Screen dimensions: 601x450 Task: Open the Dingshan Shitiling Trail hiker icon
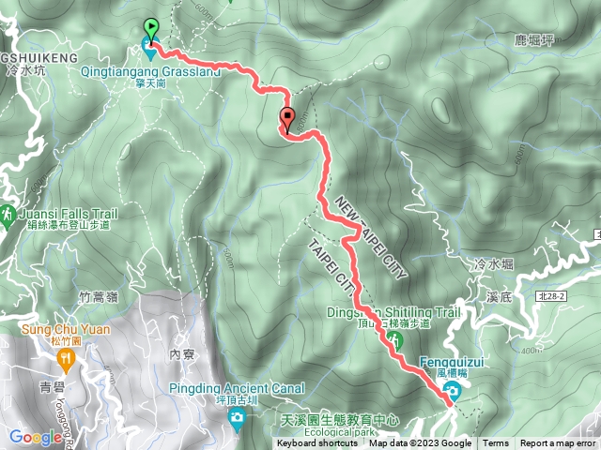pos(394,341)
